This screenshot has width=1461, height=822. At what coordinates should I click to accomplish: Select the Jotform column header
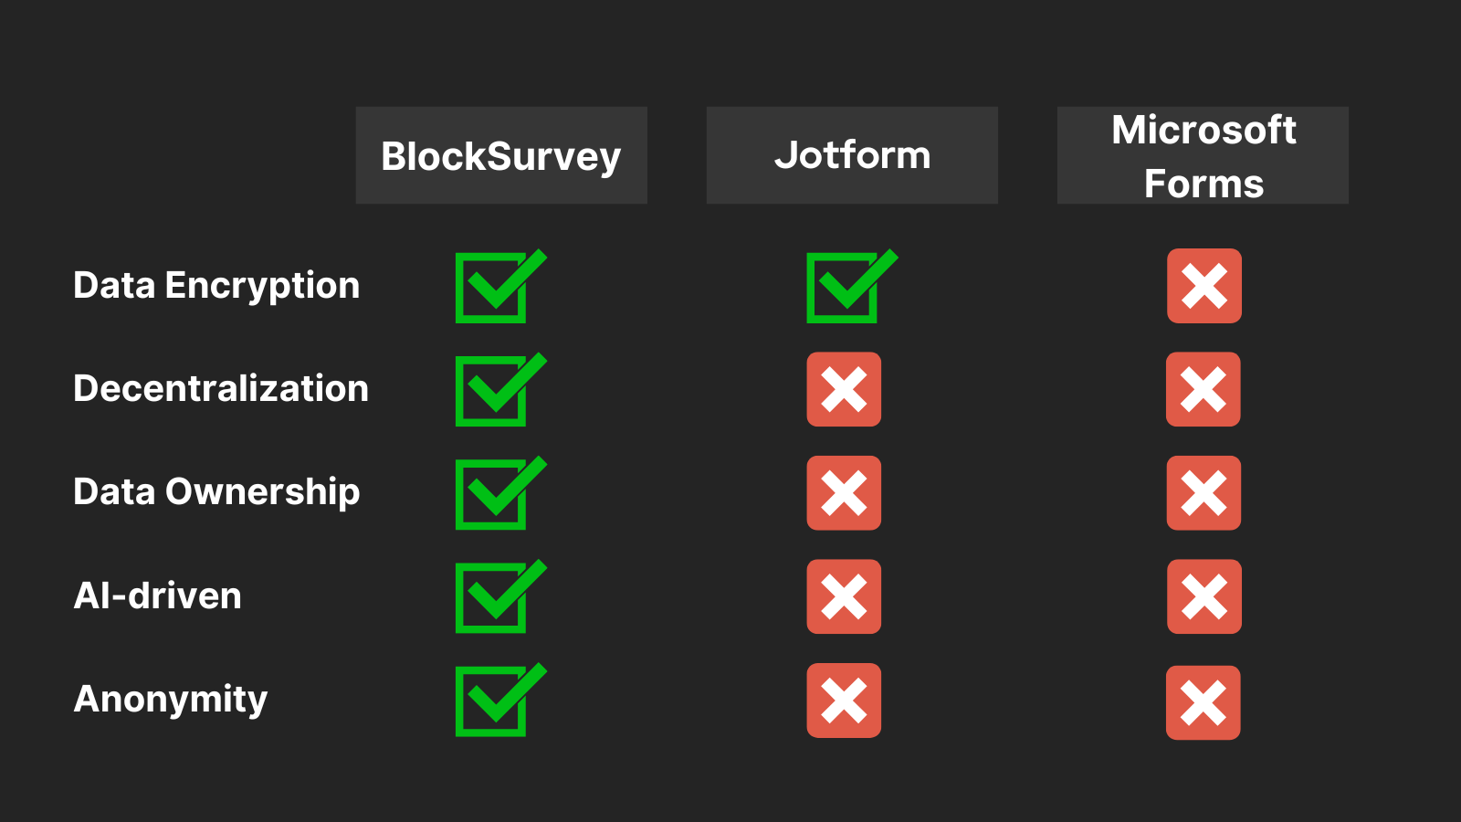click(852, 155)
